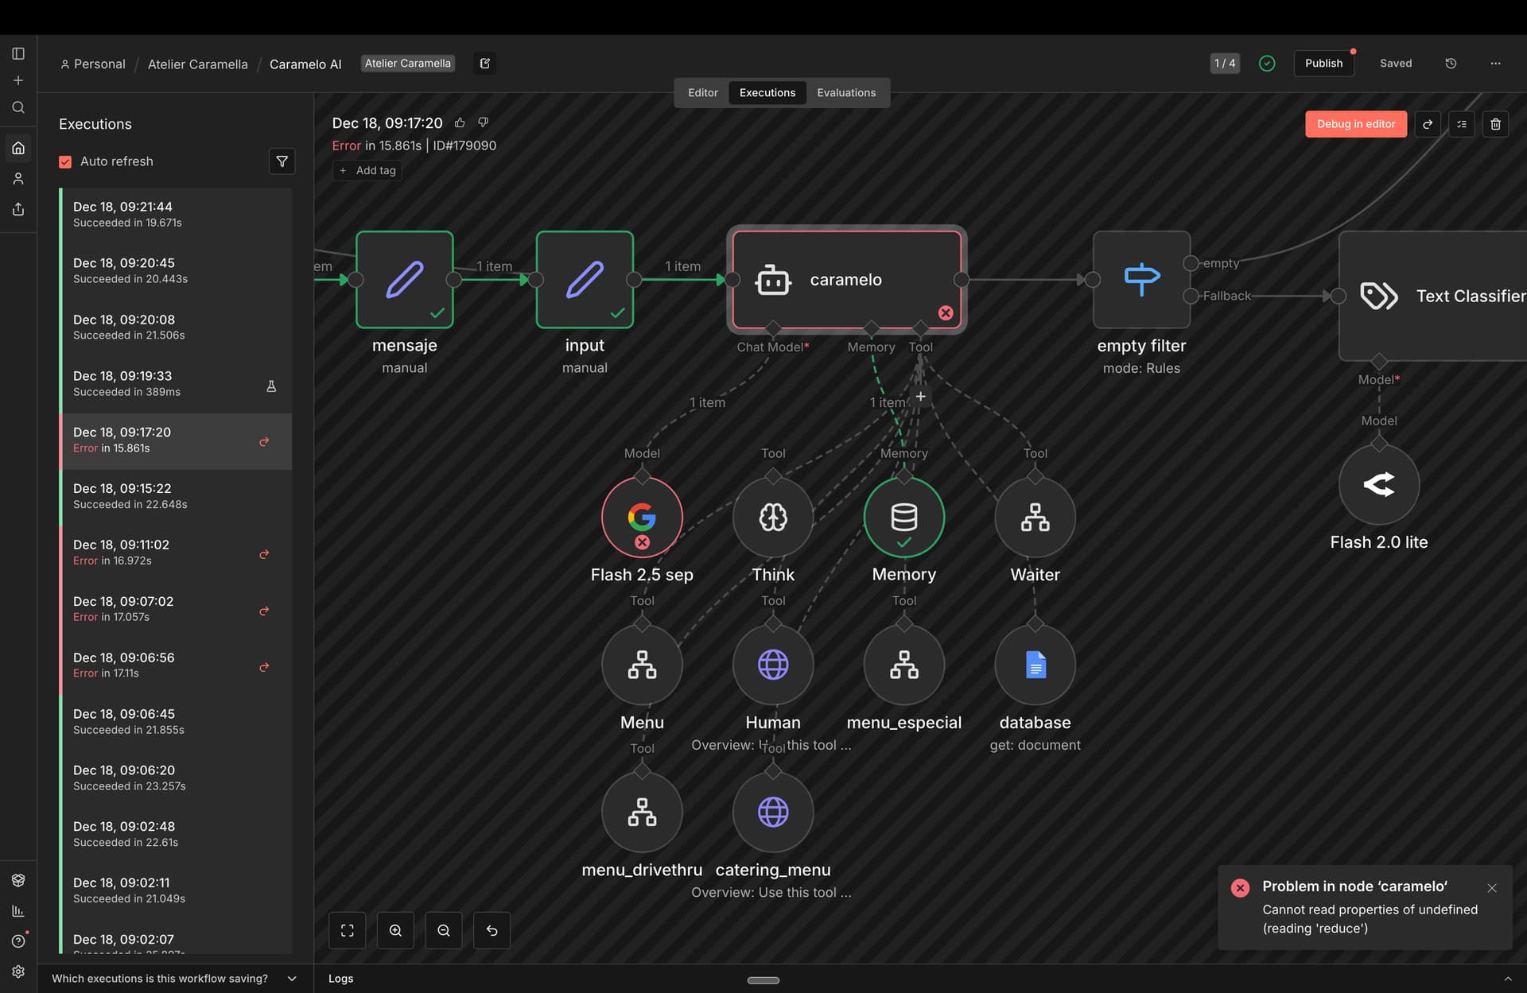Toggle the Auto refresh checkbox

tap(66, 161)
